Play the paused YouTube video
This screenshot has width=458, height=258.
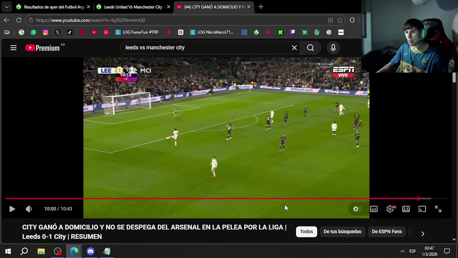[x=12, y=209]
